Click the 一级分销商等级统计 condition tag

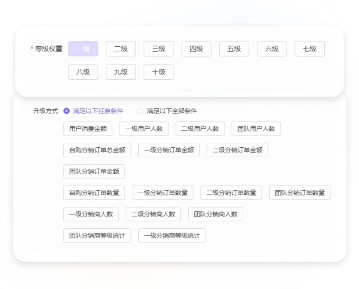(172, 235)
